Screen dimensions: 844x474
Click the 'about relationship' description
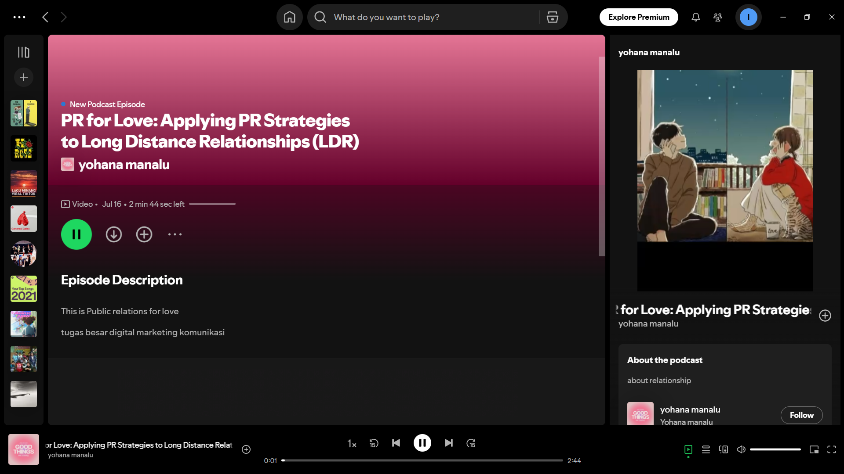(x=659, y=381)
